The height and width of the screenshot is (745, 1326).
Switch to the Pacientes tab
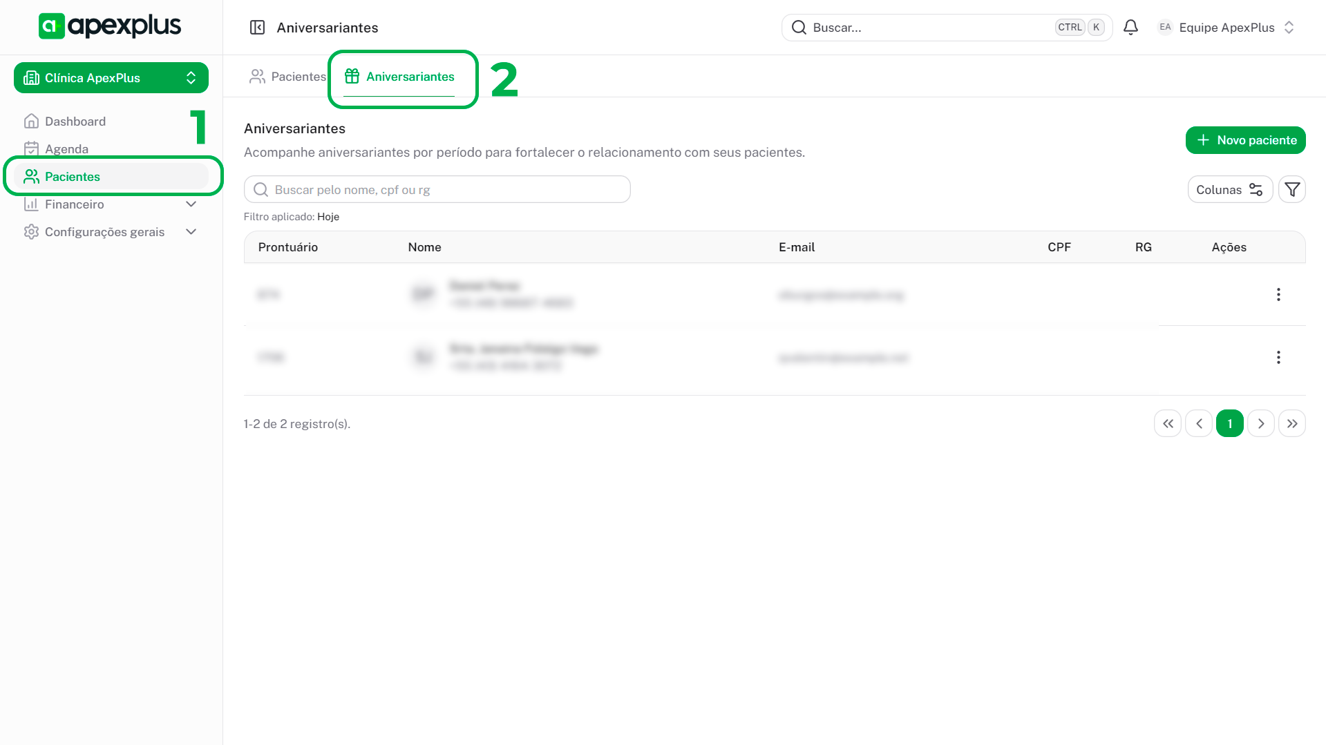click(287, 77)
